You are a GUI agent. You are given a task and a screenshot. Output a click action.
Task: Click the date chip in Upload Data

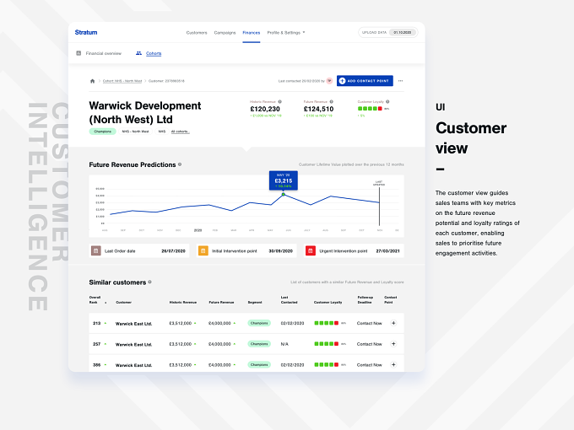[403, 33]
